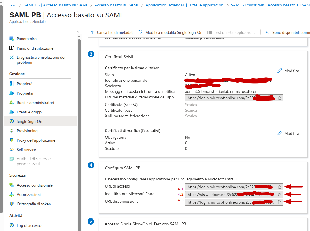The image size is (310, 231).
Task: Click the pencil icon beside Certificati di verifica
Action: (280, 133)
